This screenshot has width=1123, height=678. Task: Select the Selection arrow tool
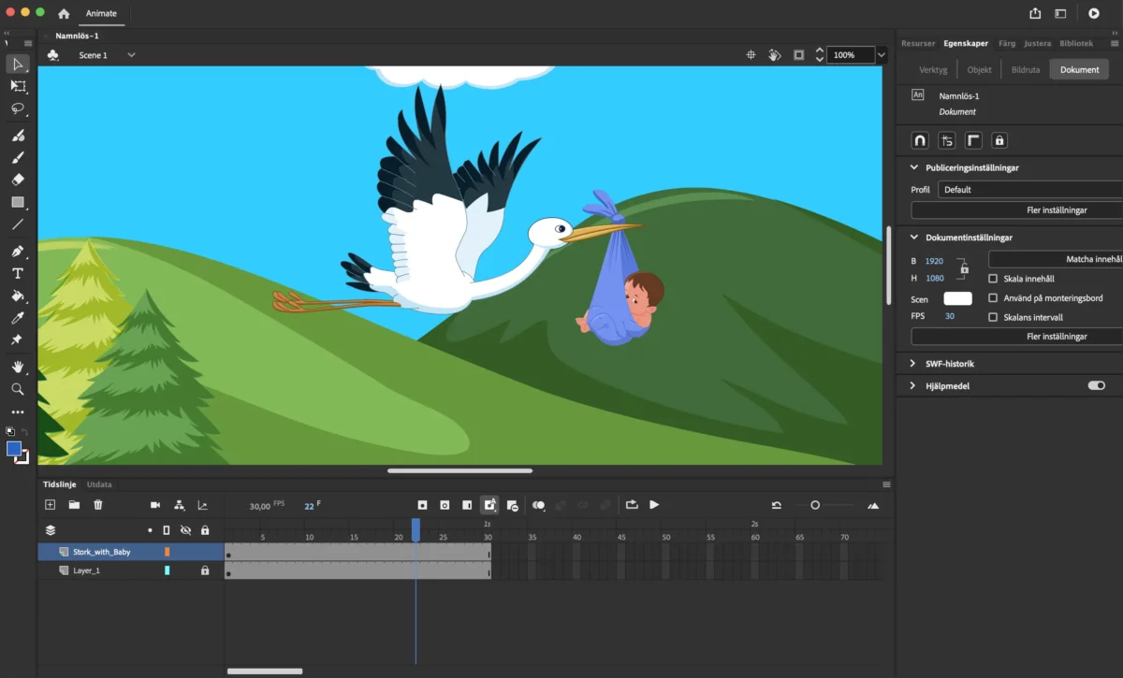(x=18, y=64)
